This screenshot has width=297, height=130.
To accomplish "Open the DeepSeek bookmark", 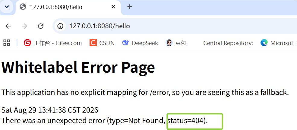I will tap(140, 43).
